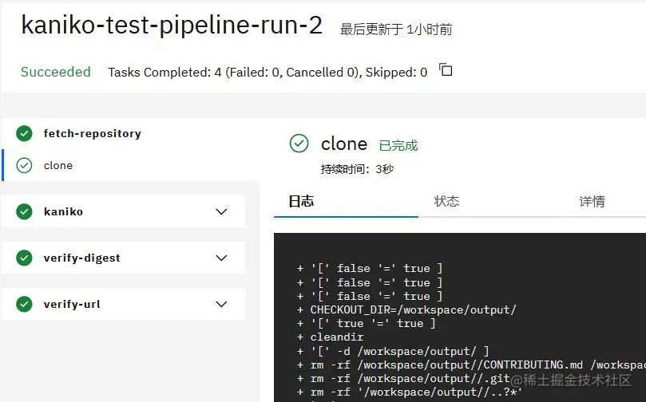The width and height of the screenshot is (646, 402).
Task: Click the fetch-repository green success icon
Action: 24,133
